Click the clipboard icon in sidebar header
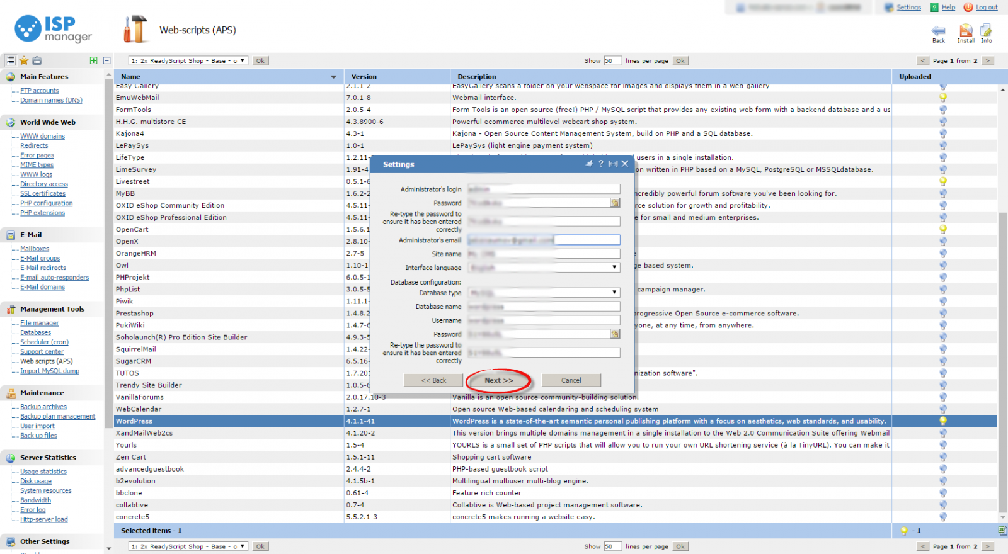 tap(37, 60)
